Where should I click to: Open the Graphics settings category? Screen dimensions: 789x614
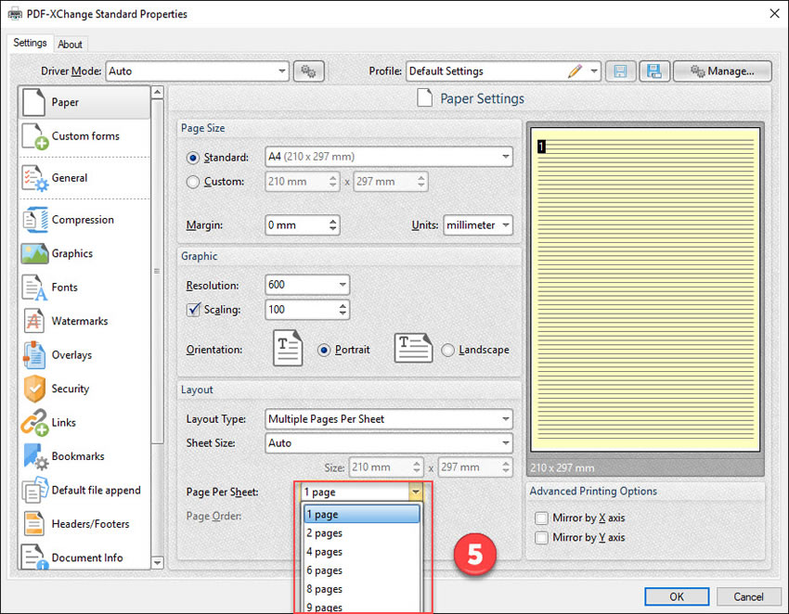click(84, 253)
